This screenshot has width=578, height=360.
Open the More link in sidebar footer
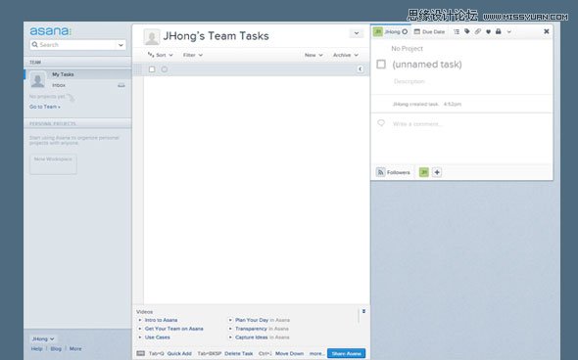75,348
